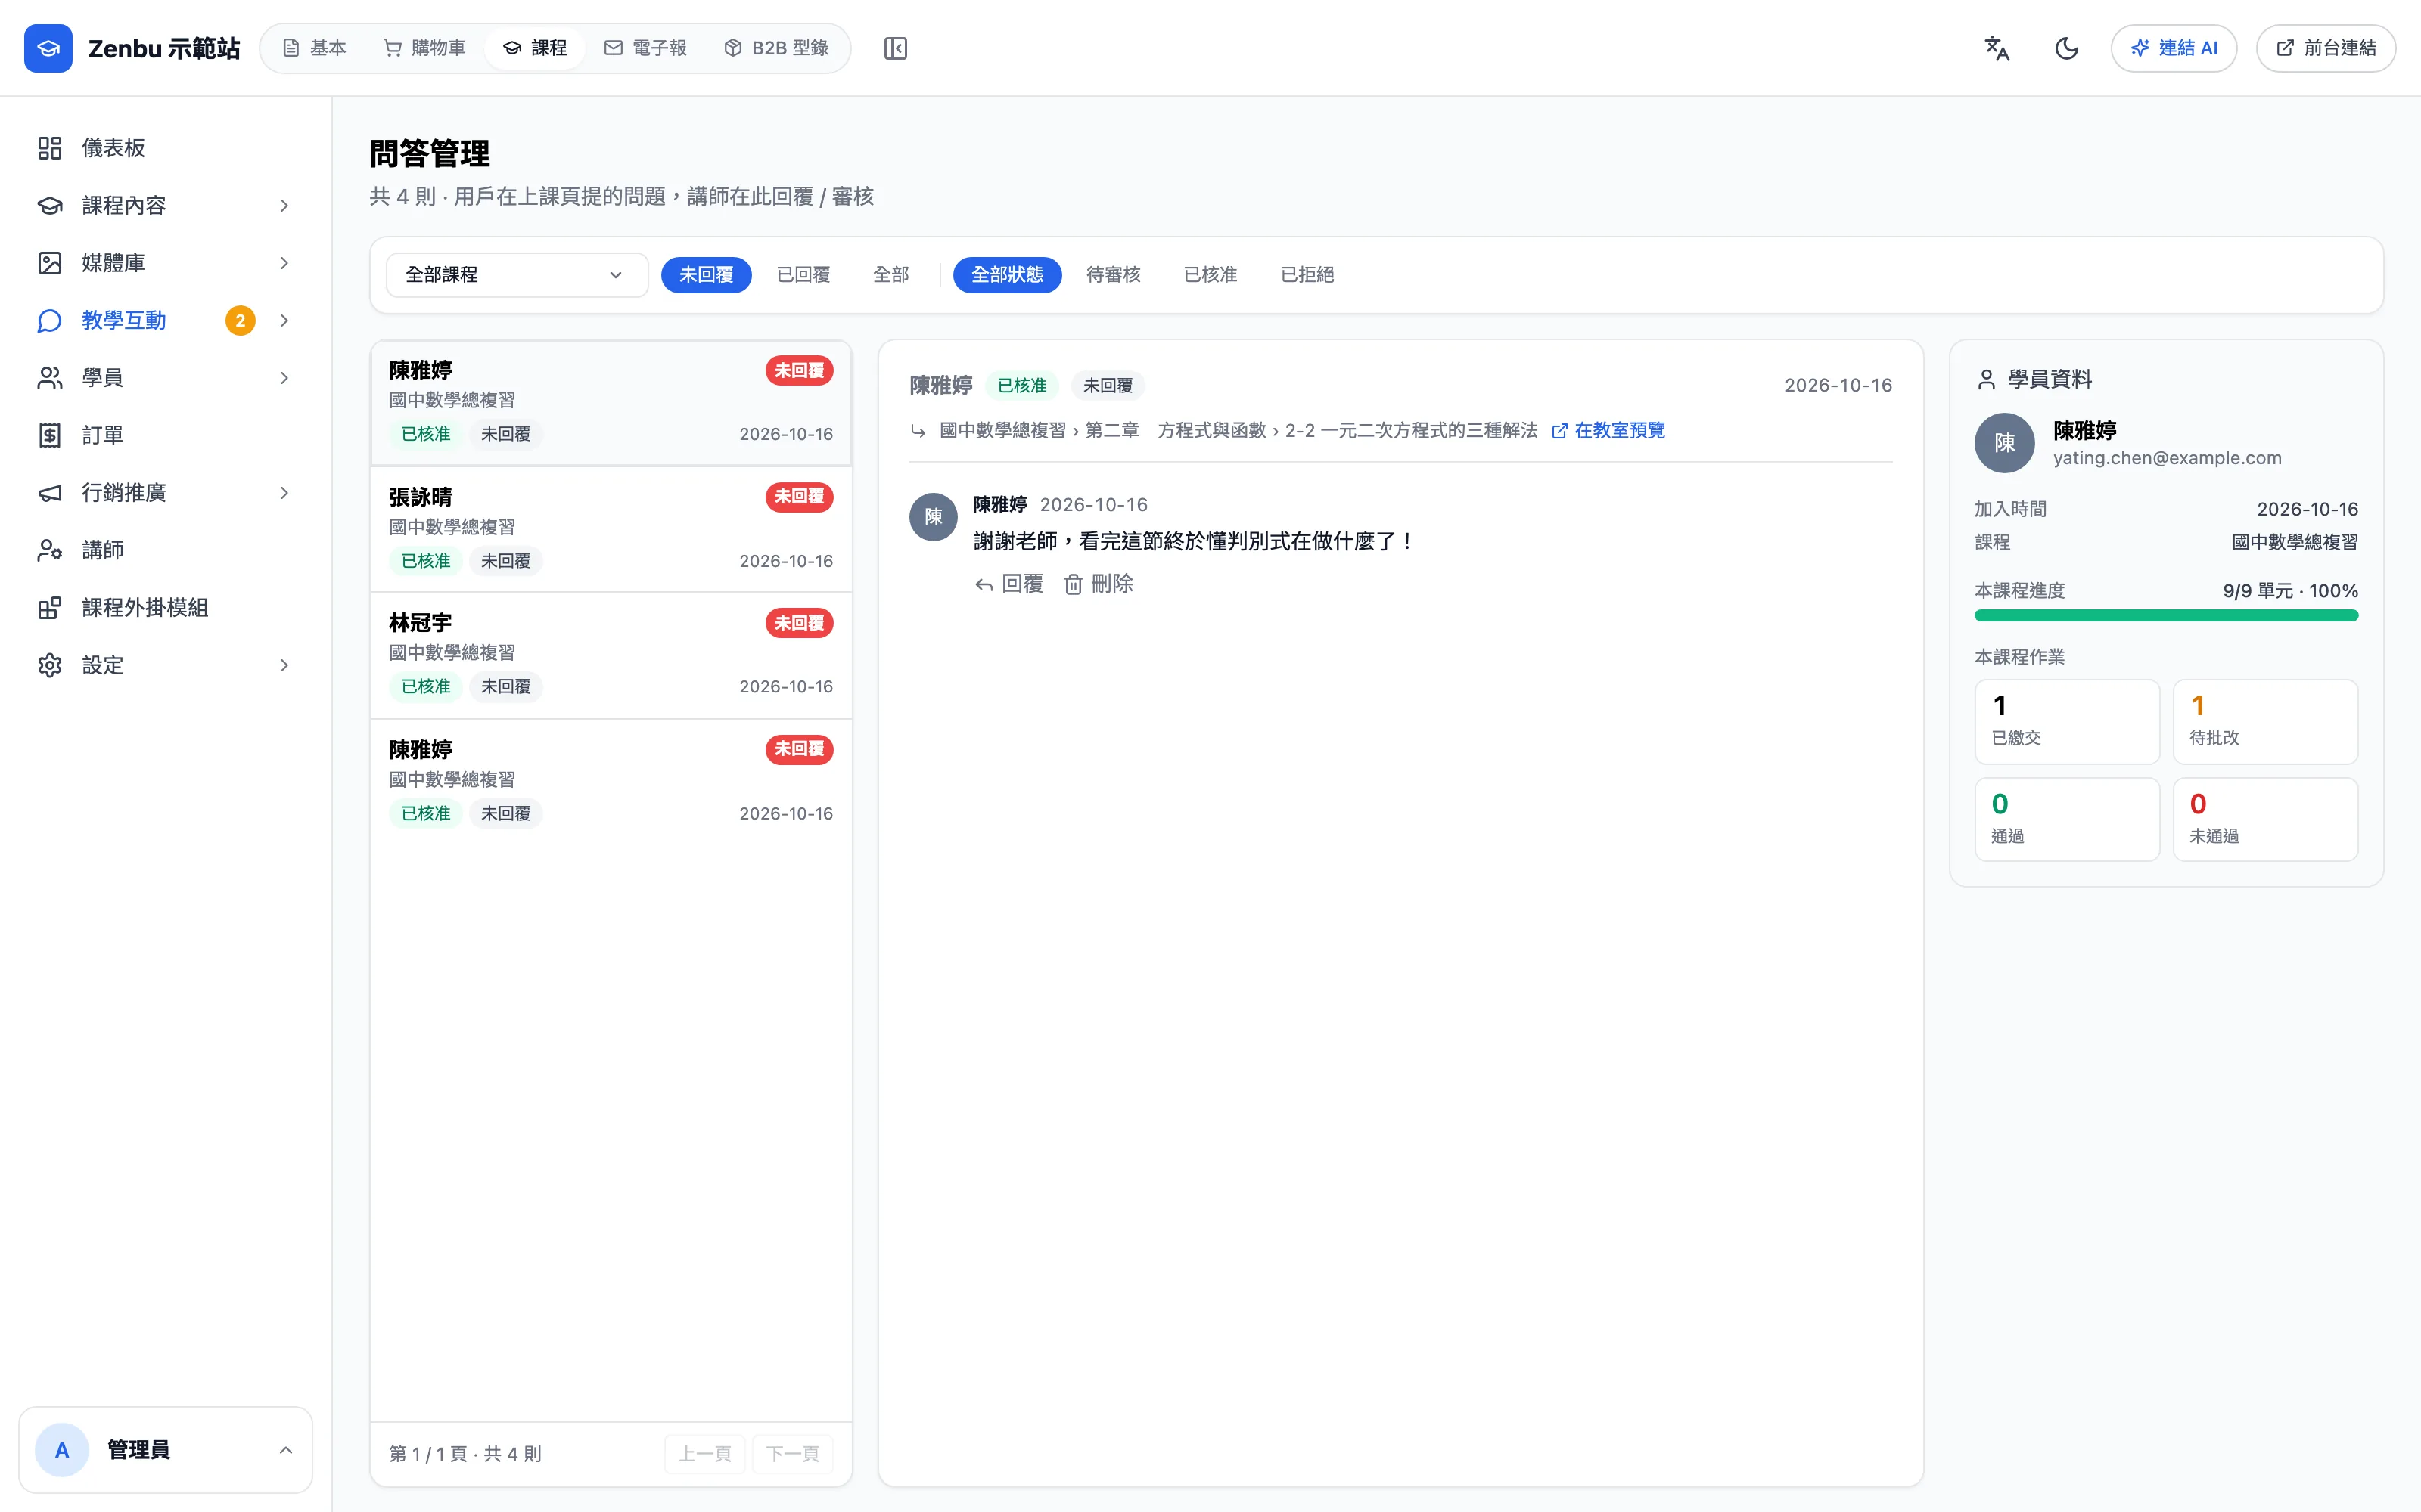This screenshot has height=1512, width=2421.
Task: Select the 全部狀態 status filter
Action: coord(1006,274)
